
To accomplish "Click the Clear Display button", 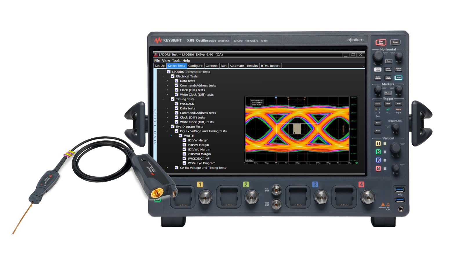I will (388, 70).
